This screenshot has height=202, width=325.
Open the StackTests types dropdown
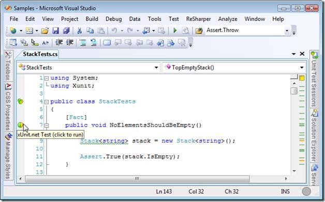point(156,68)
